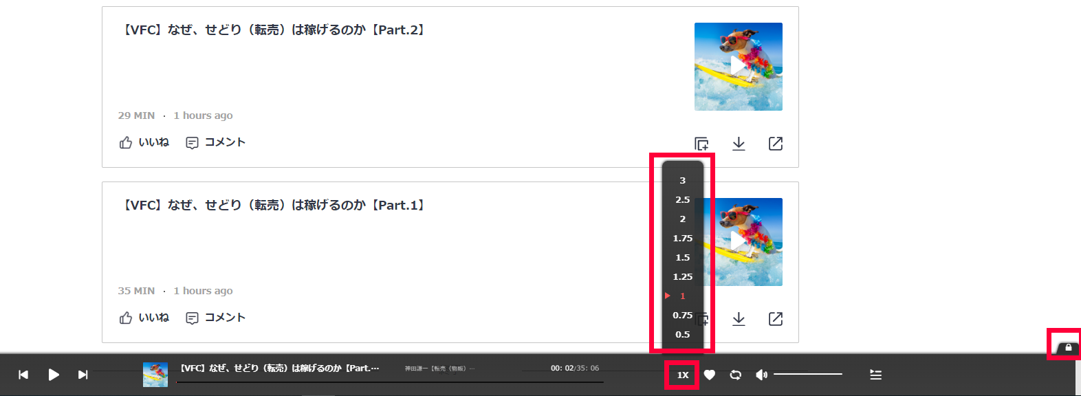Toggle repeat mode in the player
1081x396 pixels.
(x=736, y=375)
